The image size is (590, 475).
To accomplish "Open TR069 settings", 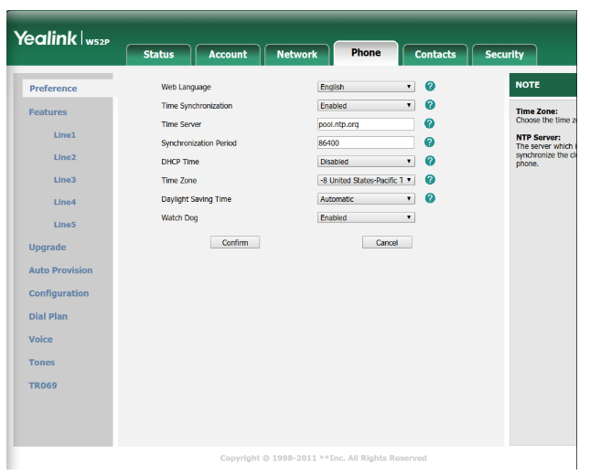I will (43, 385).
